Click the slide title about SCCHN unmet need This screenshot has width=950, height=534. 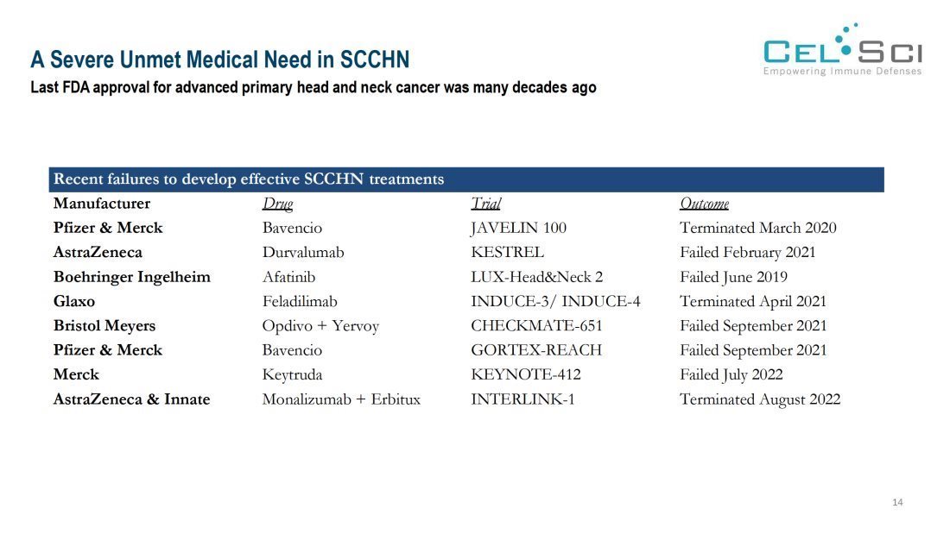(219, 60)
